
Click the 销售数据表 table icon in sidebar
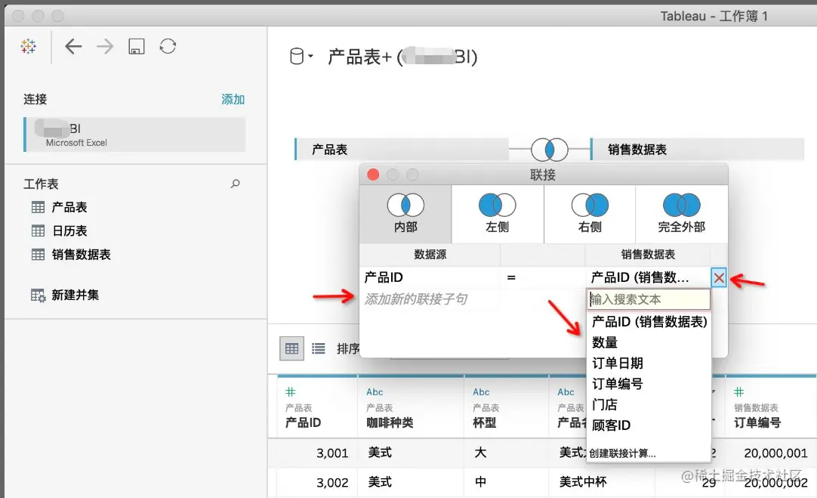[x=38, y=255]
